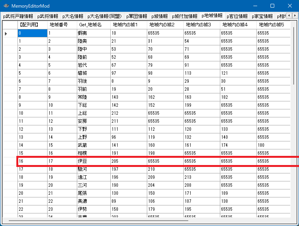
Task: Select the 常陸 region name cell
Action: tap(93, 97)
